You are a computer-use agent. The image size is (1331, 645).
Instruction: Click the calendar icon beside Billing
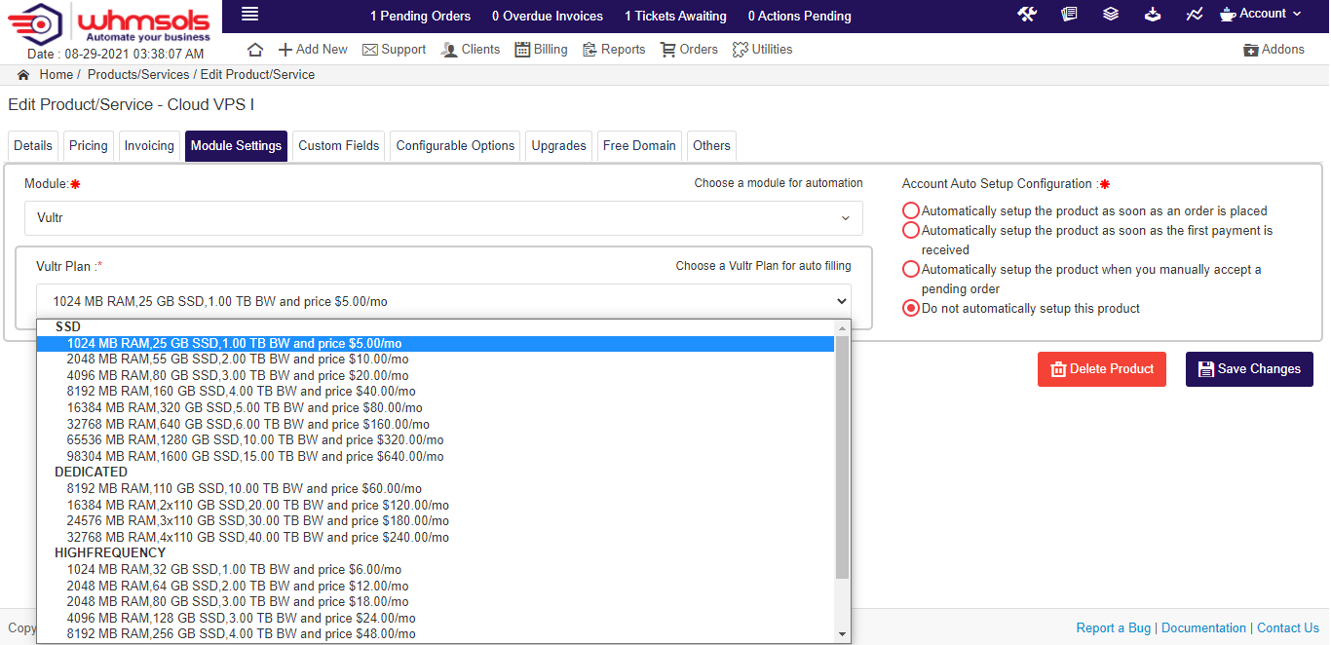tap(522, 50)
